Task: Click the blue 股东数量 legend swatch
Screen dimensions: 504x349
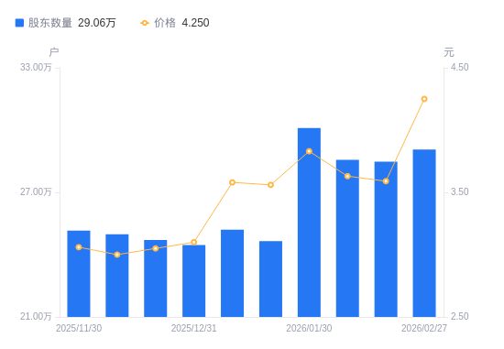Action: [x=19, y=23]
